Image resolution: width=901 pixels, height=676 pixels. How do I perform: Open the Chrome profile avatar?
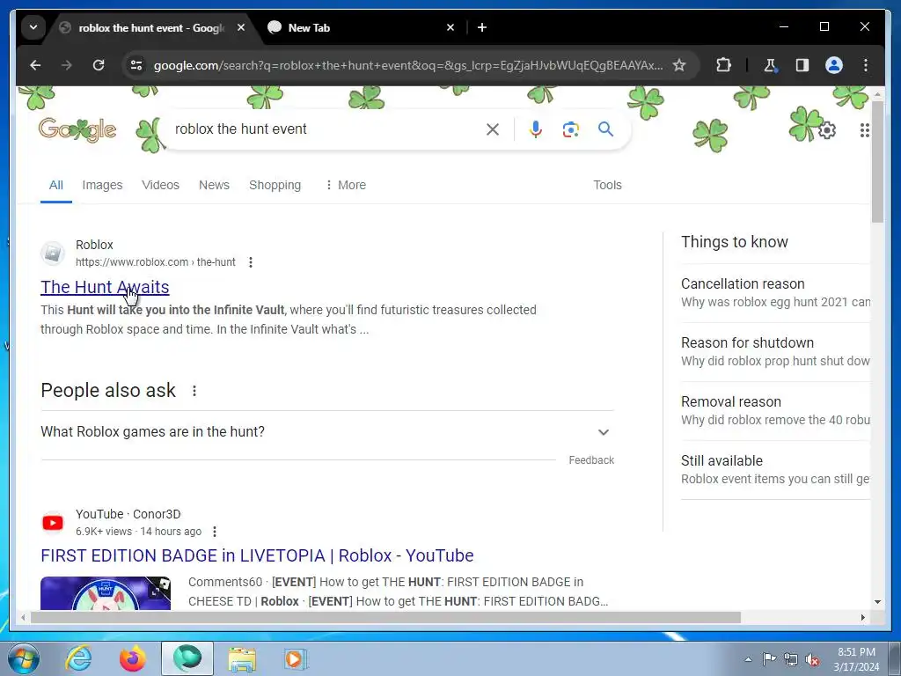834,65
